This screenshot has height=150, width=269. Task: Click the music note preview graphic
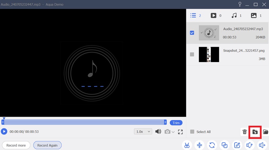pos(92,73)
